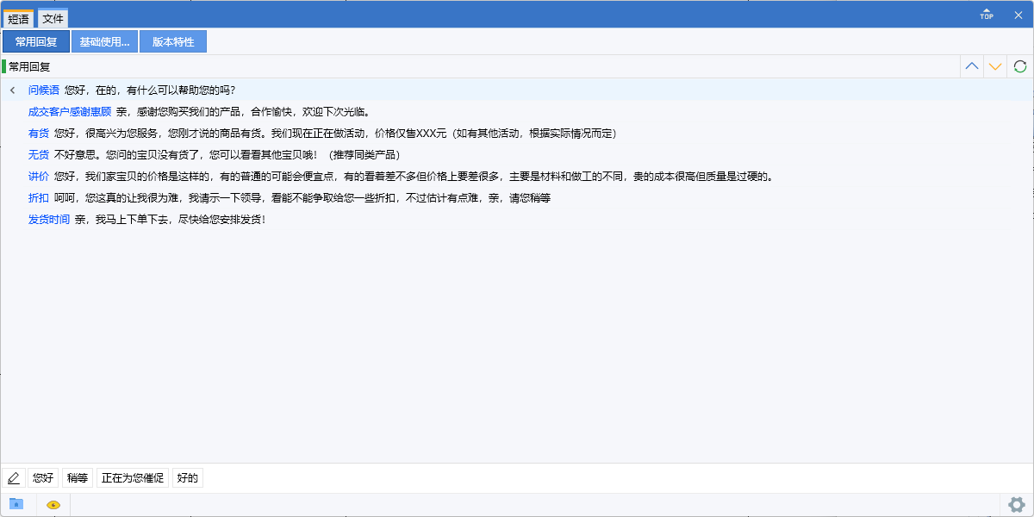
Task: Pin the window using the TOP icon
Action: coord(986,14)
